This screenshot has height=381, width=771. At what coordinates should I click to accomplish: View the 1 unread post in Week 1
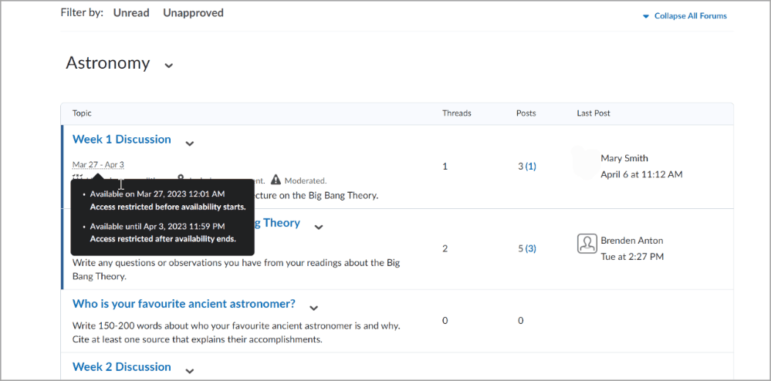pos(530,167)
